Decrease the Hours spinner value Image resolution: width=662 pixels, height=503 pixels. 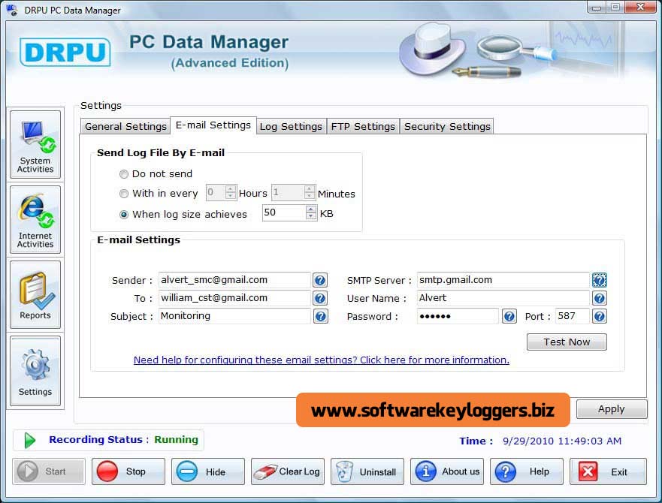tap(230, 196)
